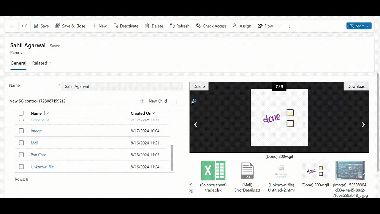
Task: Click the Sahil Agarwal record title
Action: (28, 45)
